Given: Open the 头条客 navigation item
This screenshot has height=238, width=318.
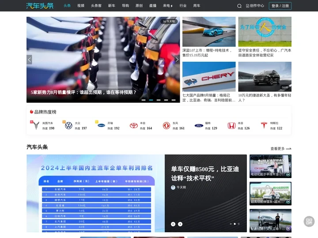Looking at the screenshot, I should pos(96,6).
